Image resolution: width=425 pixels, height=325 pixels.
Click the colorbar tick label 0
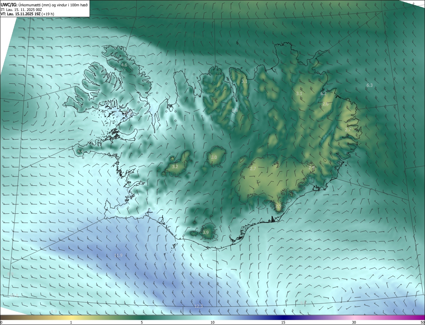[x=1, y=322]
